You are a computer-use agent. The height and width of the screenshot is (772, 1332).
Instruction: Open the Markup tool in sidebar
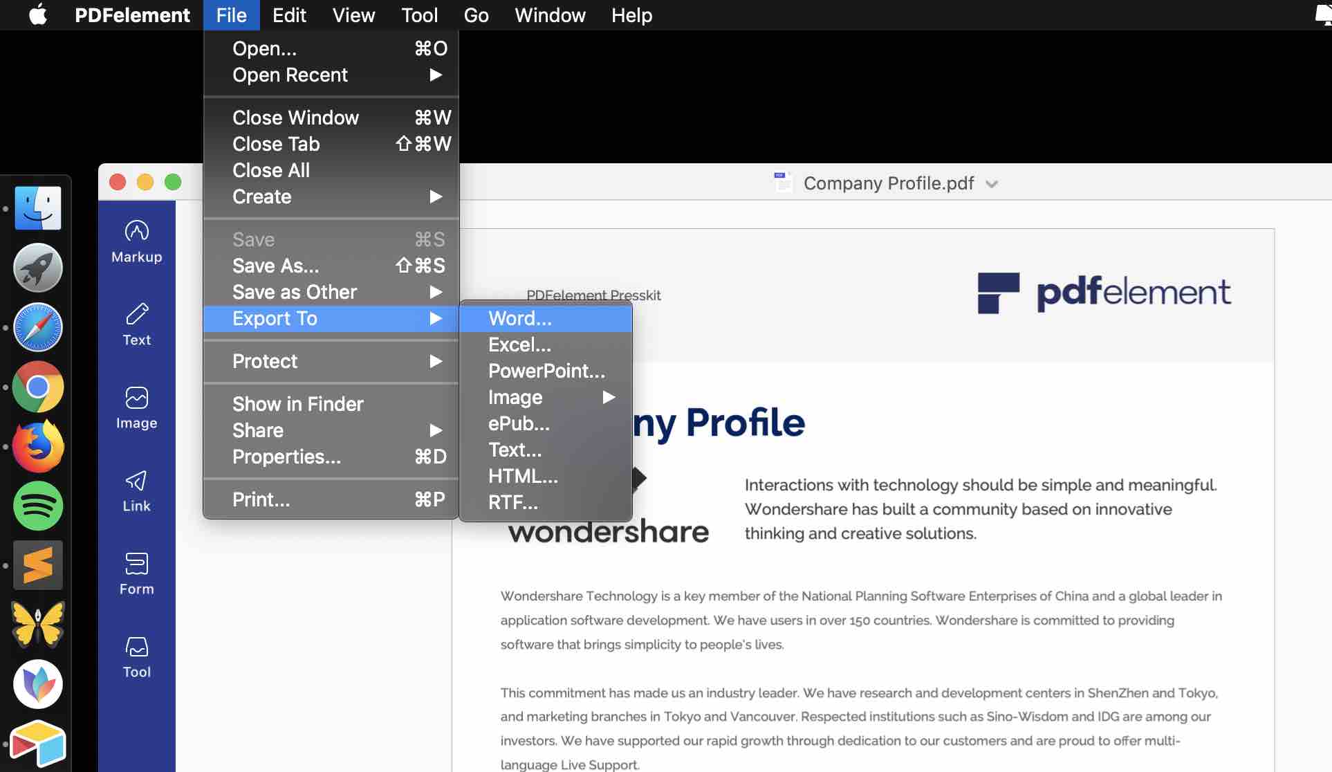(137, 242)
